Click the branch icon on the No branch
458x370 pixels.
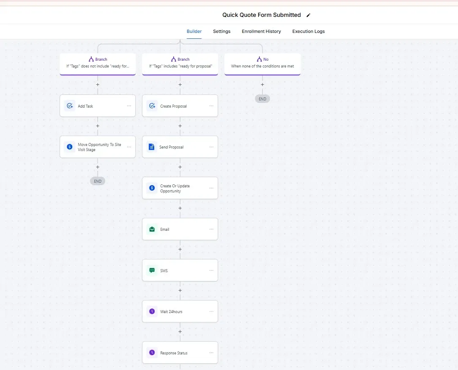(x=259, y=59)
